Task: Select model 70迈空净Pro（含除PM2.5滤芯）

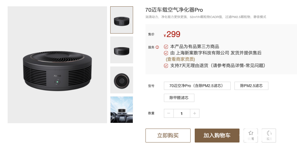Action: [197, 86]
